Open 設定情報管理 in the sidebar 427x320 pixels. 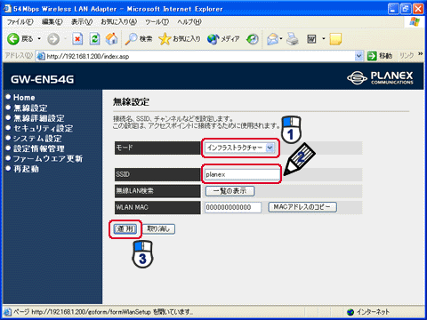(x=39, y=148)
